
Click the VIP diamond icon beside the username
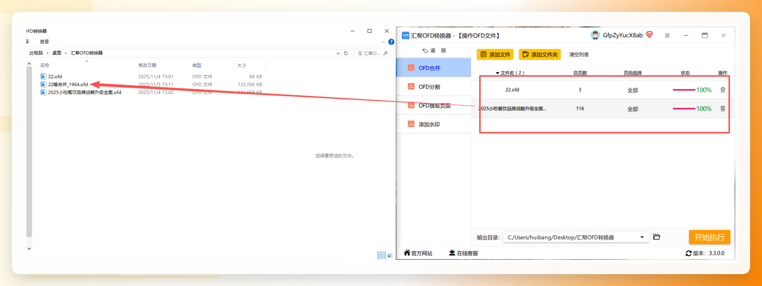[649, 35]
